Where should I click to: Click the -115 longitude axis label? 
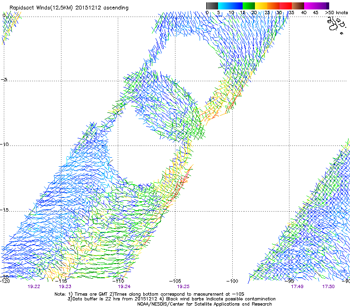pos(61,281)
